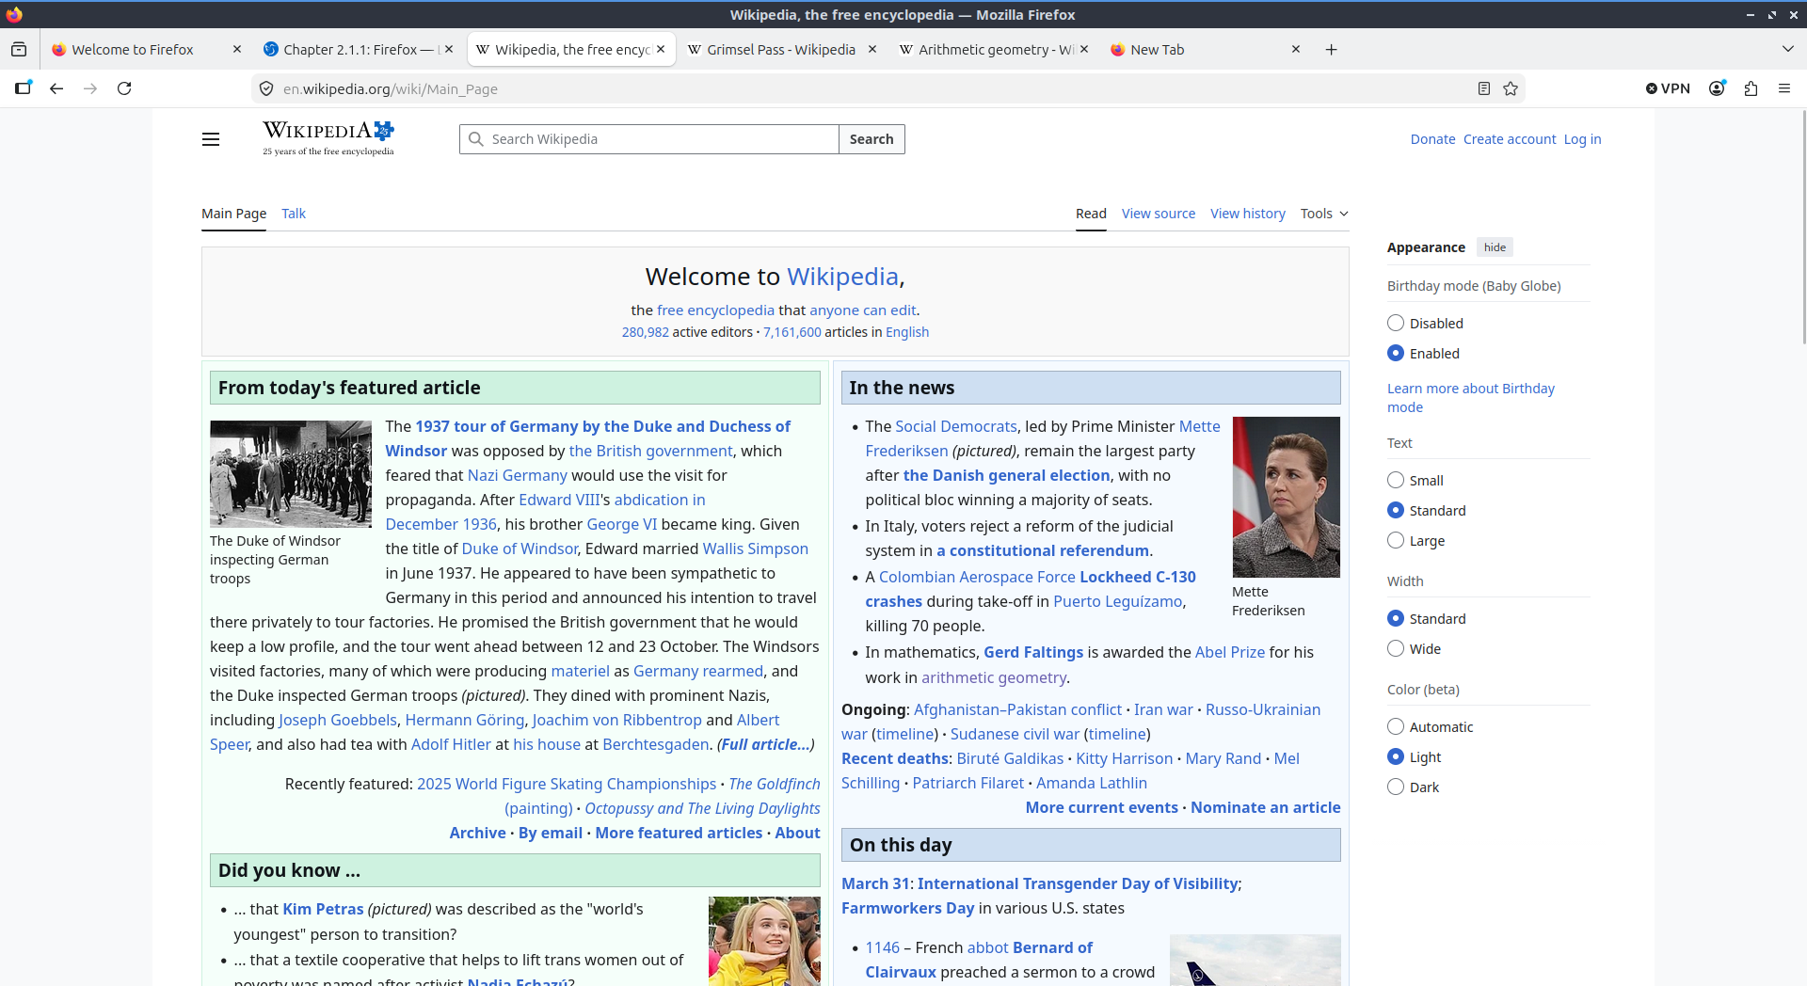1807x986 pixels.
Task: Switch to the Grimsel Pass tab
Action: [x=780, y=50]
